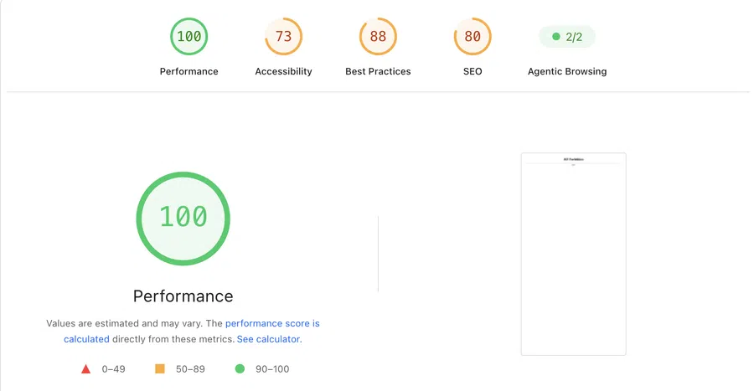Click the 'Agentic Browsing' label
The width and height of the screenshot is (754, 391).
pos(567,71)
